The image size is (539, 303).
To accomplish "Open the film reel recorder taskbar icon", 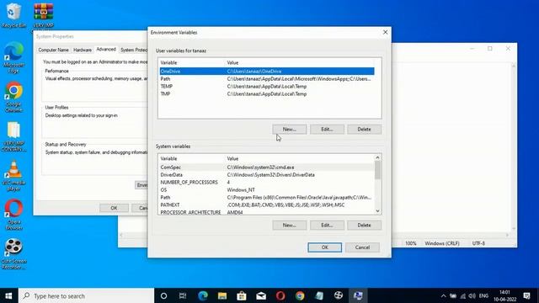I will [339, 295].
